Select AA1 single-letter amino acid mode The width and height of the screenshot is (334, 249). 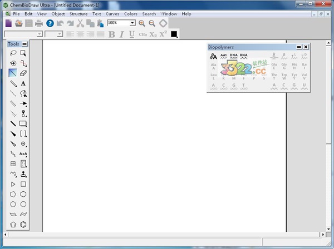223,56
